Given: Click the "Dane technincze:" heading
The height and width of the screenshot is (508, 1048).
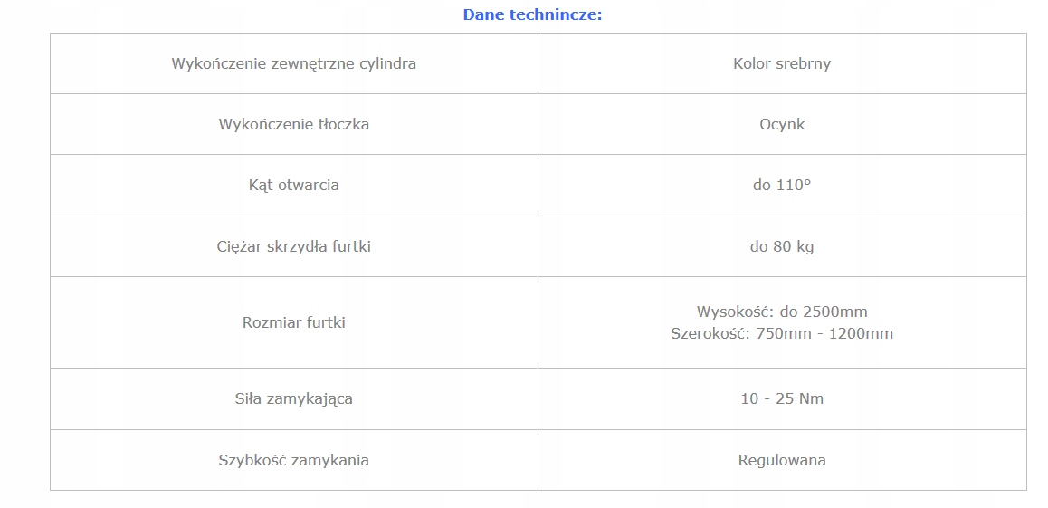Looking at the screenshot, I should 532,14.
